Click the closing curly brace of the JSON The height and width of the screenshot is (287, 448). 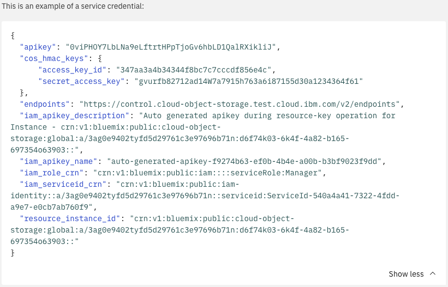[13, 253]
